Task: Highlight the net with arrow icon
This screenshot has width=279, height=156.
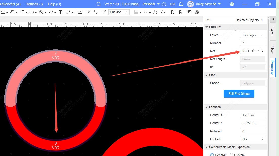Action: [x=263, y=51]
